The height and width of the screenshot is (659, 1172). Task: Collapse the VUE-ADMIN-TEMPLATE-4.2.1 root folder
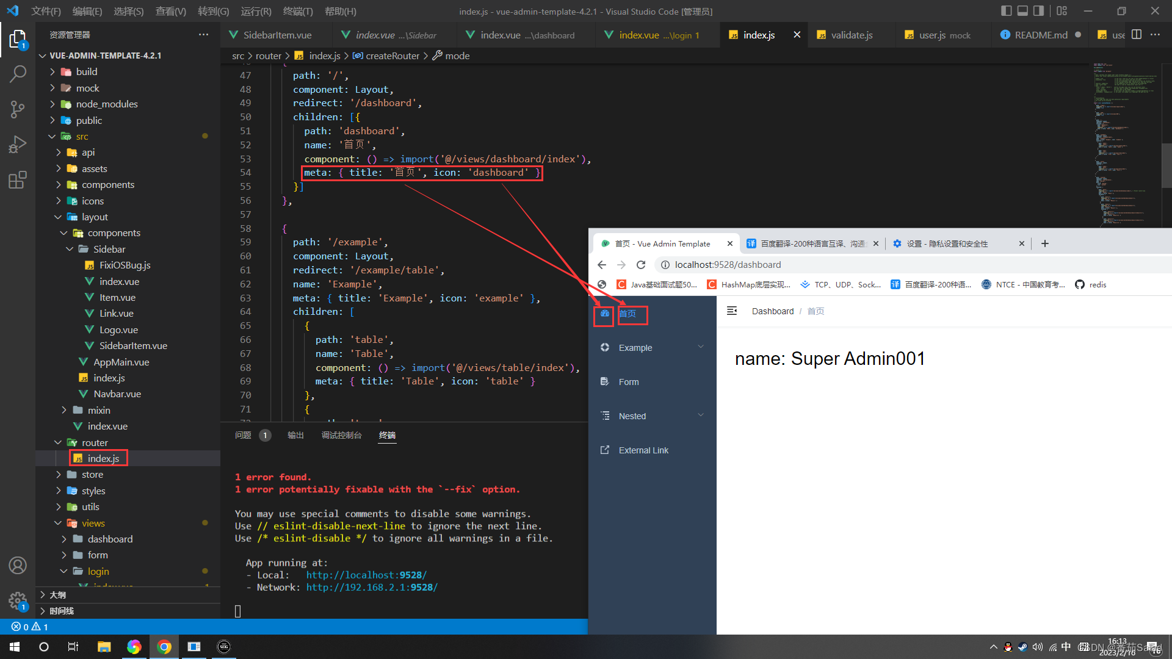(x=42, y=56)
